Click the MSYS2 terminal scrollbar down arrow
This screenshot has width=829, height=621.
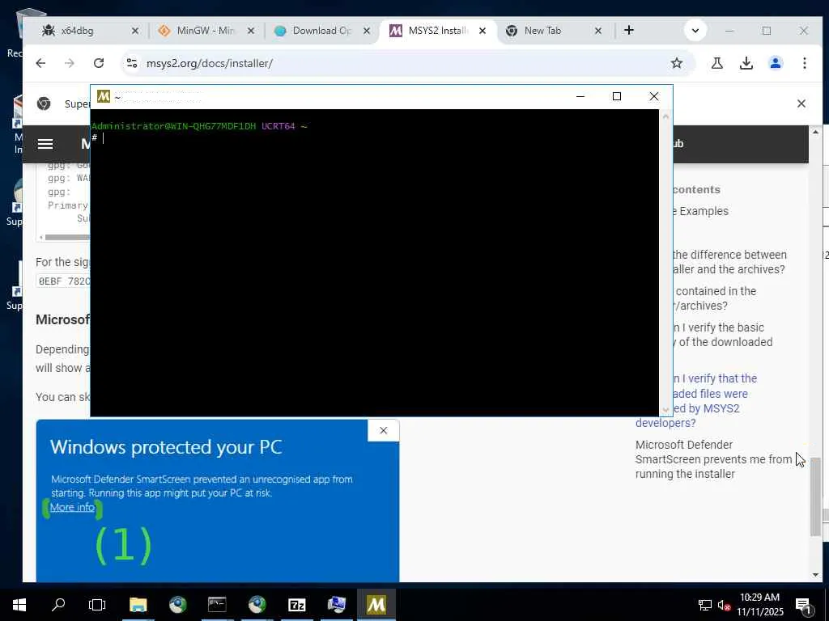[x=665, y=409]
